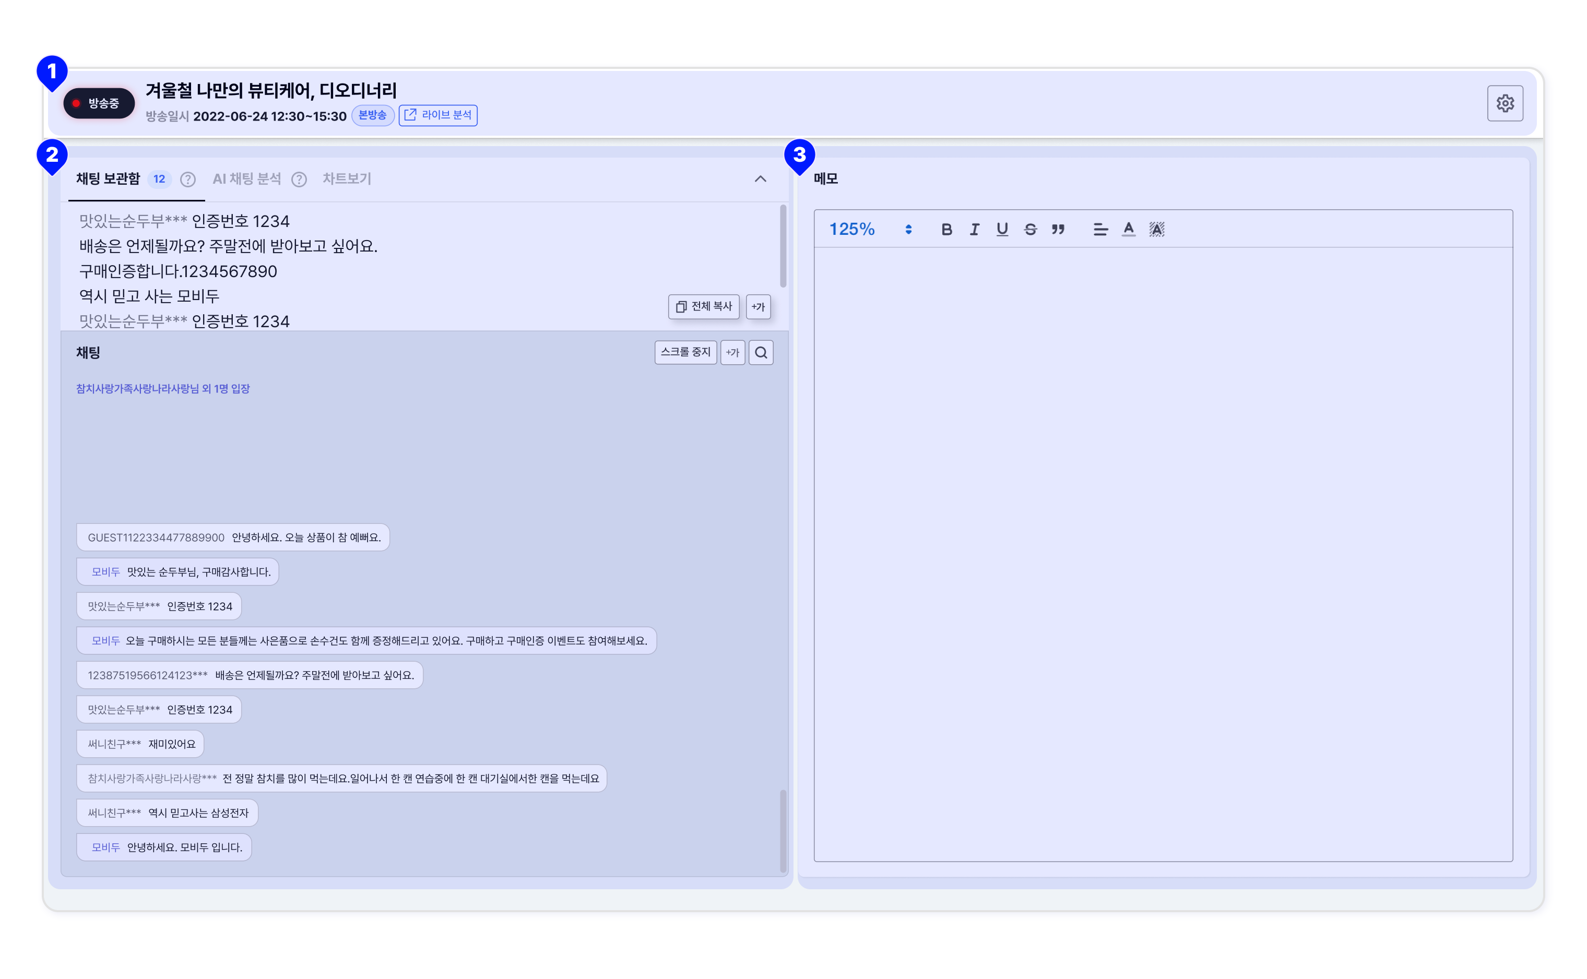Click the chat archive count badge 12
The image size is (1587, 979).
pyautogui.click(x=159, y=180)
